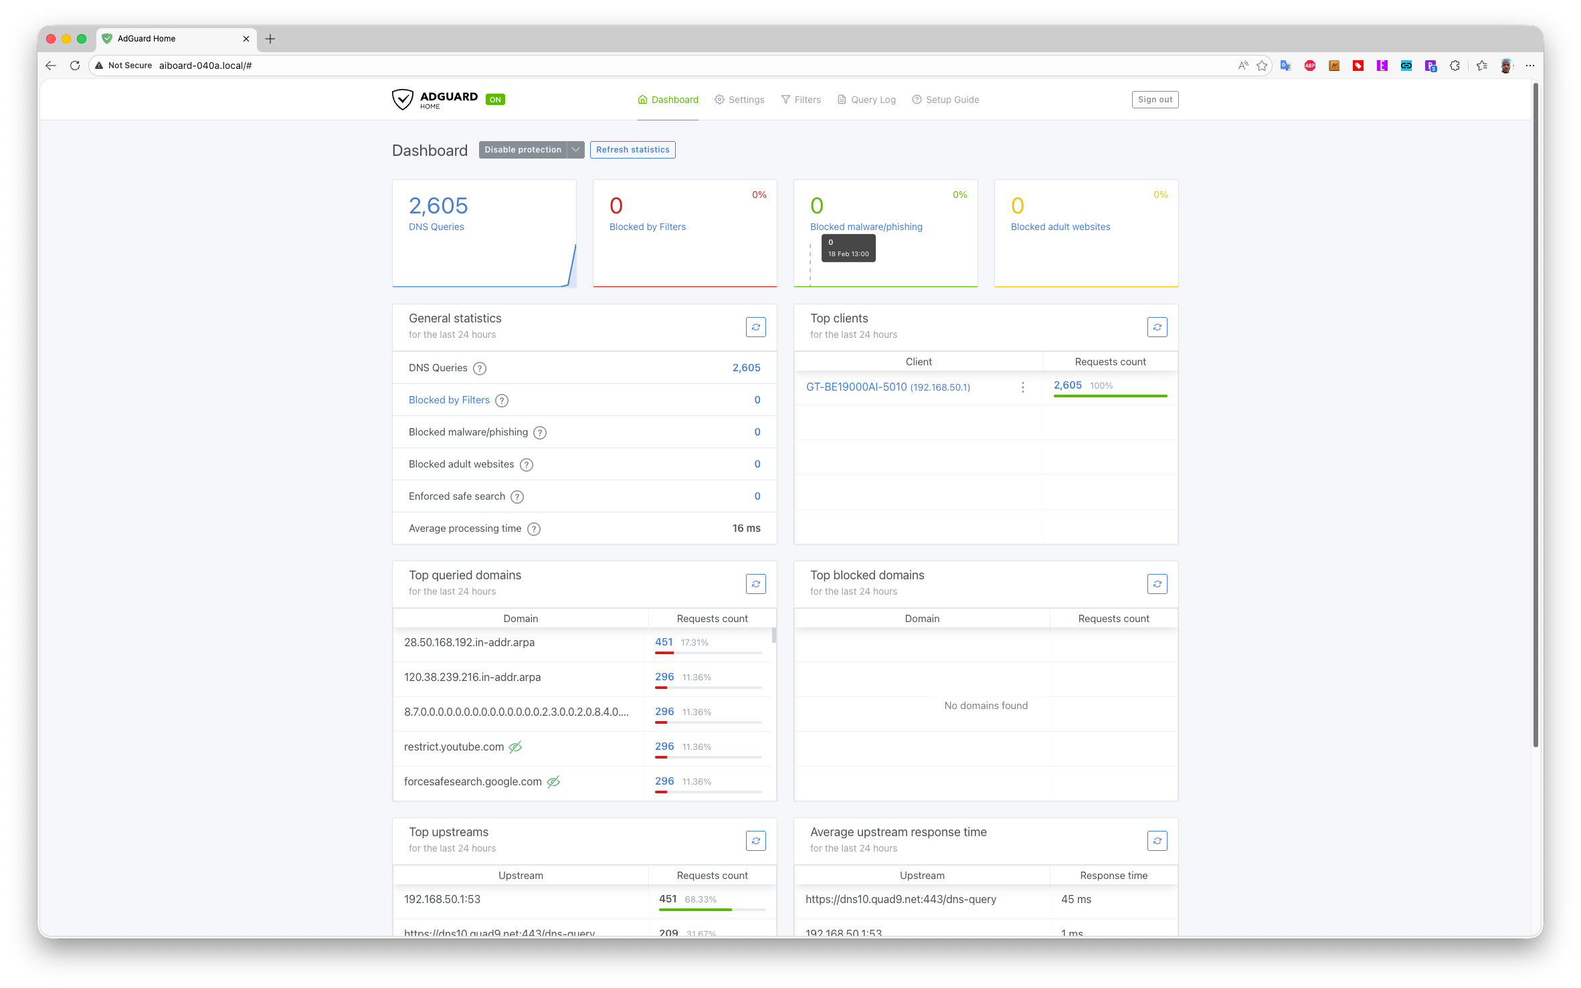Click the AdGuard Home shield logo
The height and width of the screenshot is (988, 1581).
coord(402,100)
